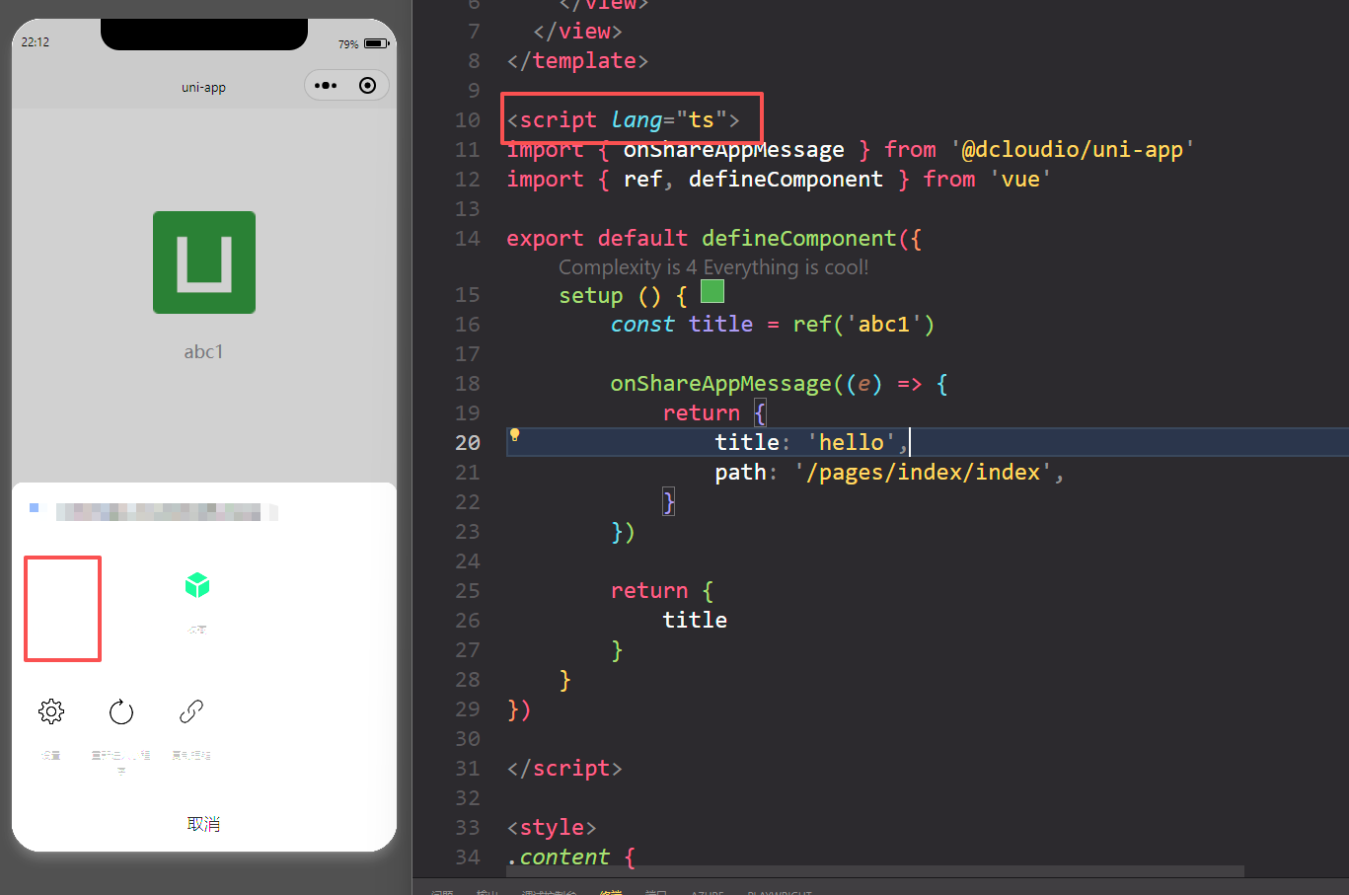Tap the green cube icon in the sheet
Screen dimensions: 1349x895
click(x=197, y=585)
